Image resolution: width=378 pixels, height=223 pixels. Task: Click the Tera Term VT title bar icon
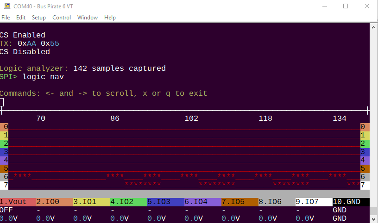[x=7, y=6]
